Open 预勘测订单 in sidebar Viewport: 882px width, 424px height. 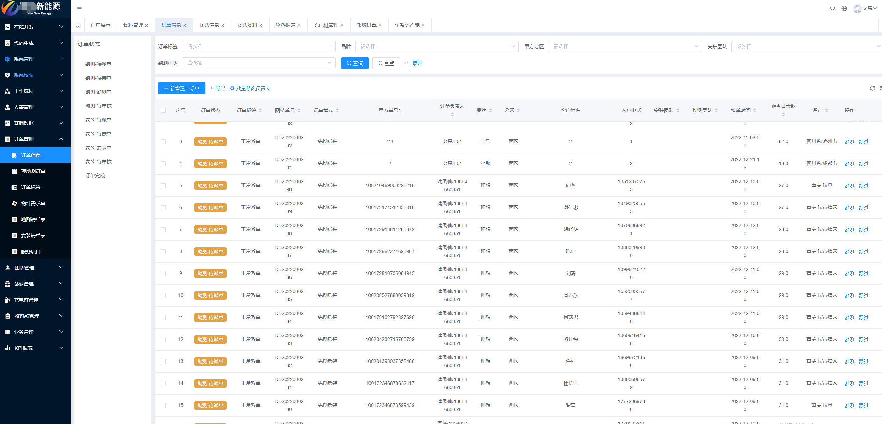[x=35, y=171]
